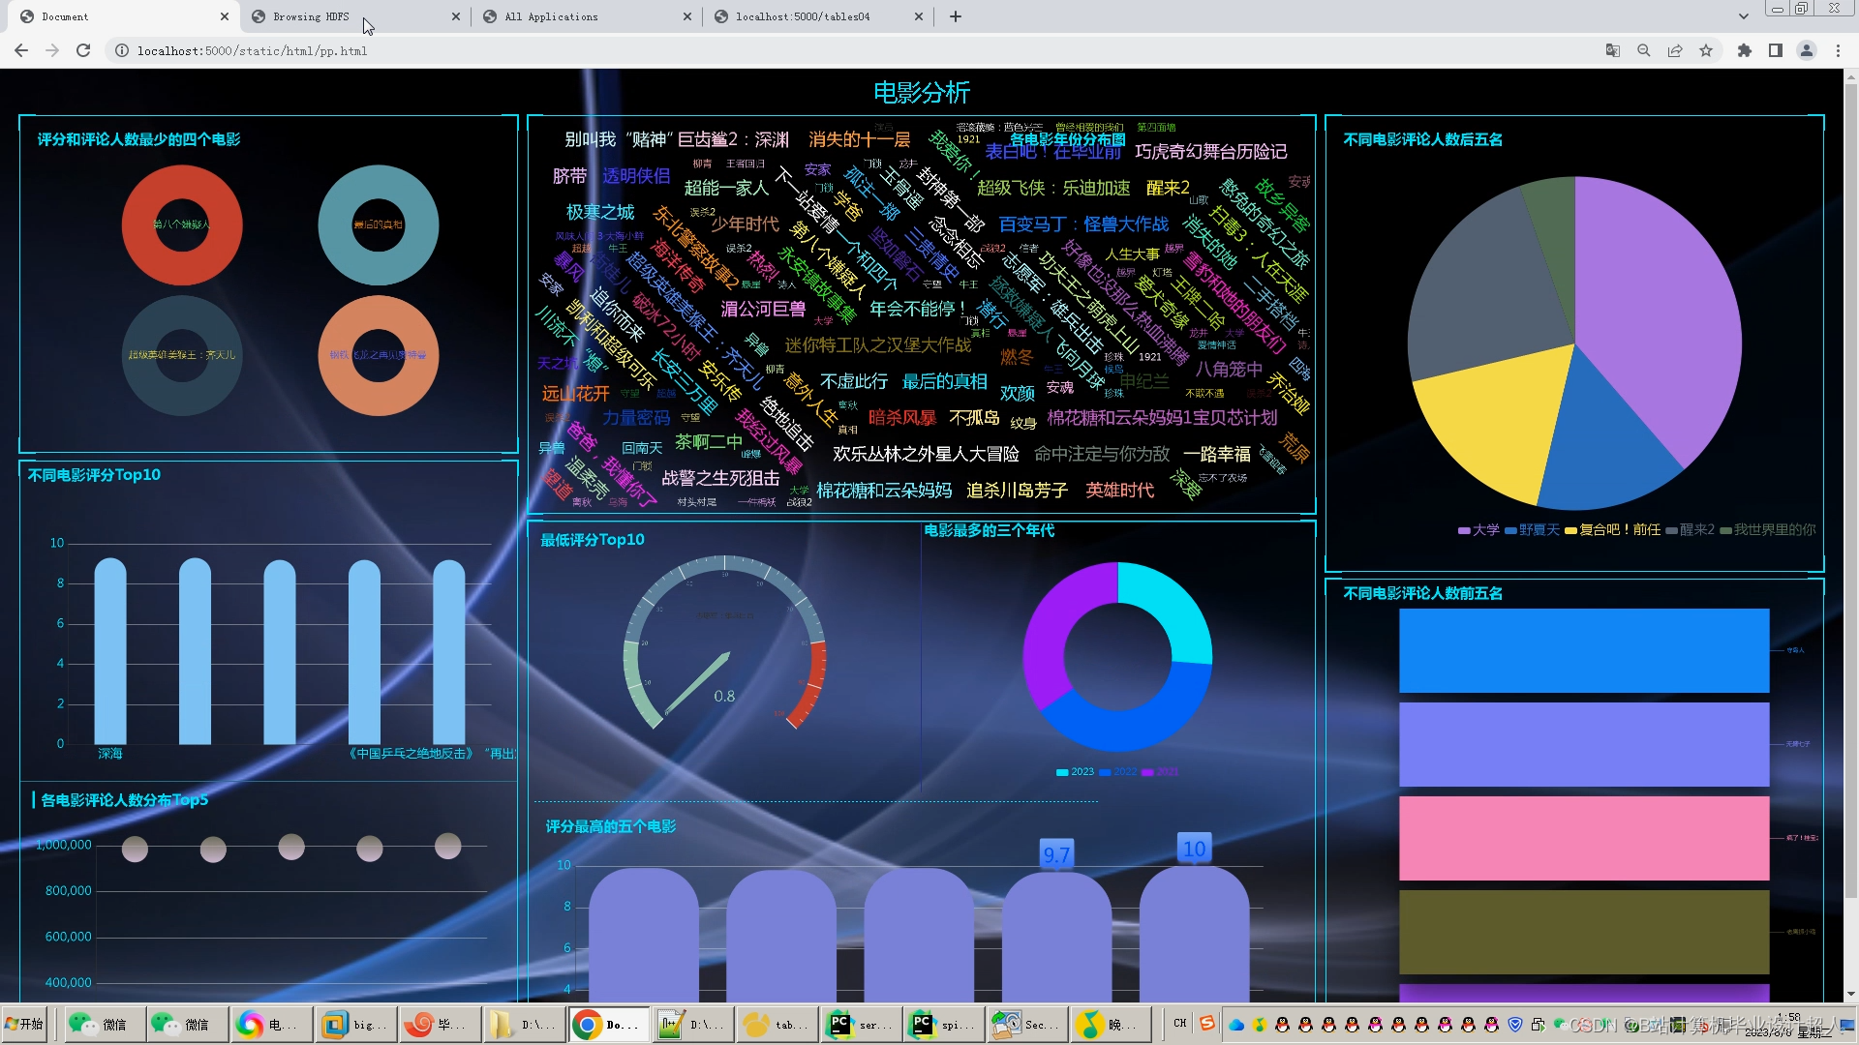Viewport: 1859px width, 1045px height.
Task: Click the Google Translate icon in address bar
Action: pyautogui.click(x=1612, y=51)
